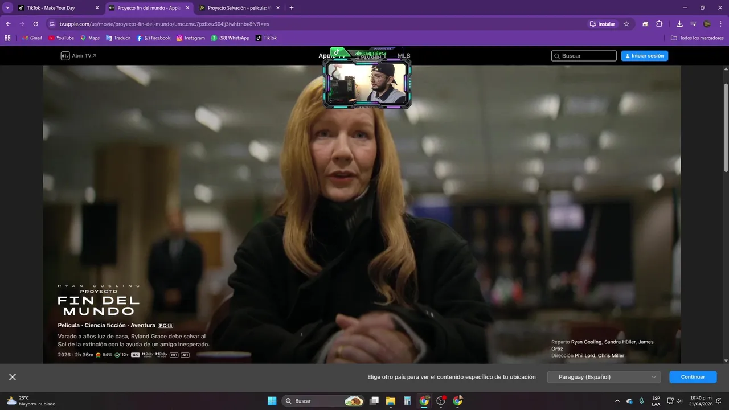
Task: Open director Phil Lord
Action: tap(584, 355)
